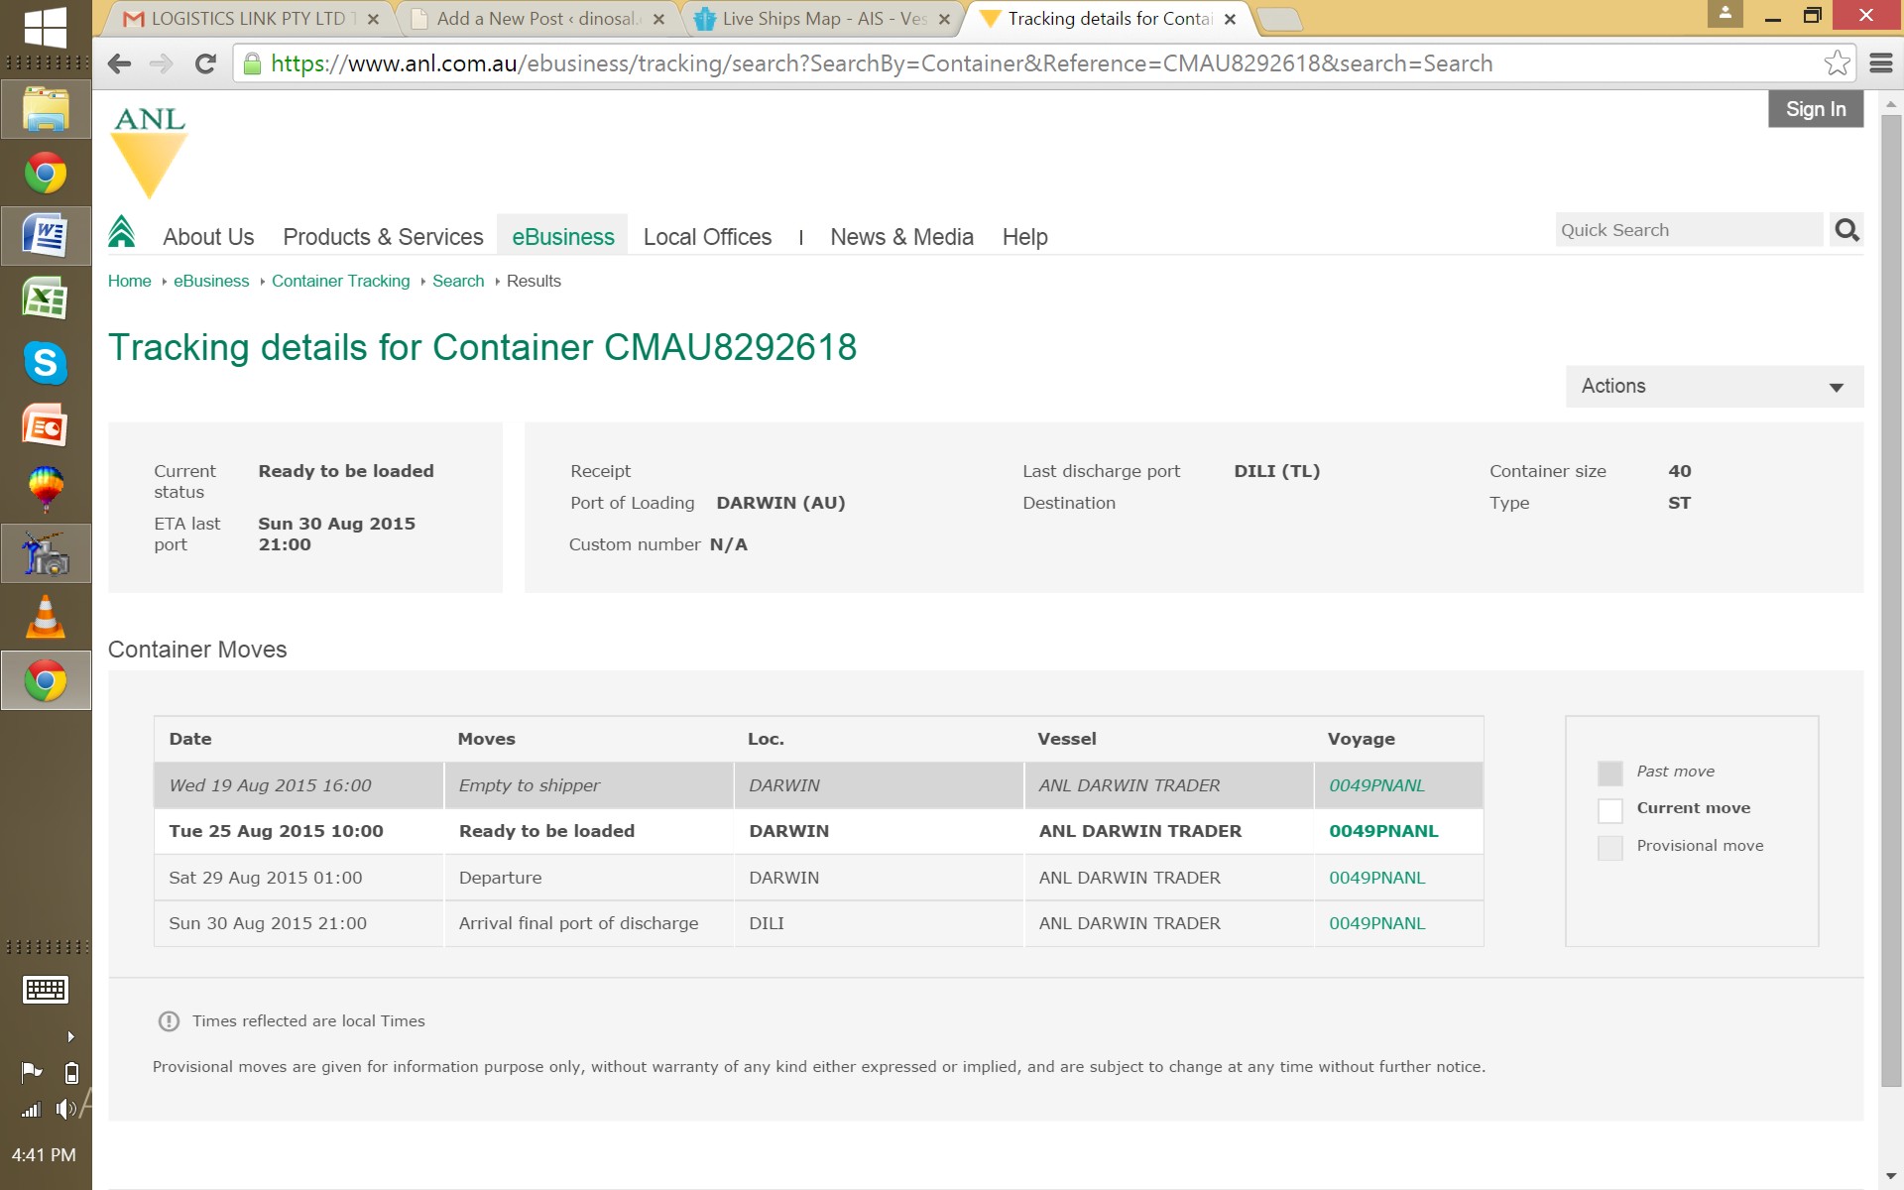The image size is (1904, 1190).
Task: Open Skype from taskbar
Action: (x=46, y=363)
